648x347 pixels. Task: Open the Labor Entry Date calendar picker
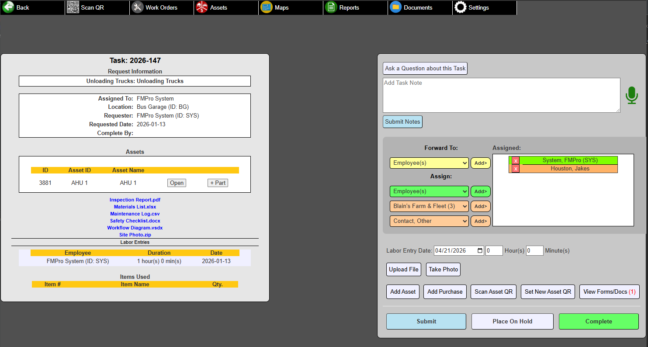click(x=480, y=251)
